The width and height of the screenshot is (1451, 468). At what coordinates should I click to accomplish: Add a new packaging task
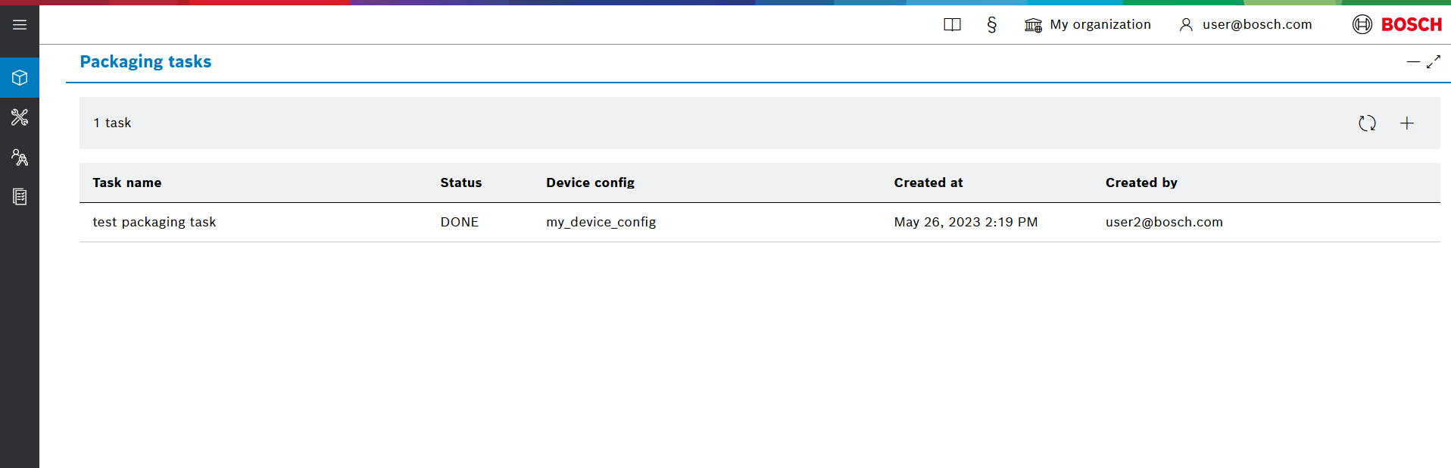(x=1406, y=123)
